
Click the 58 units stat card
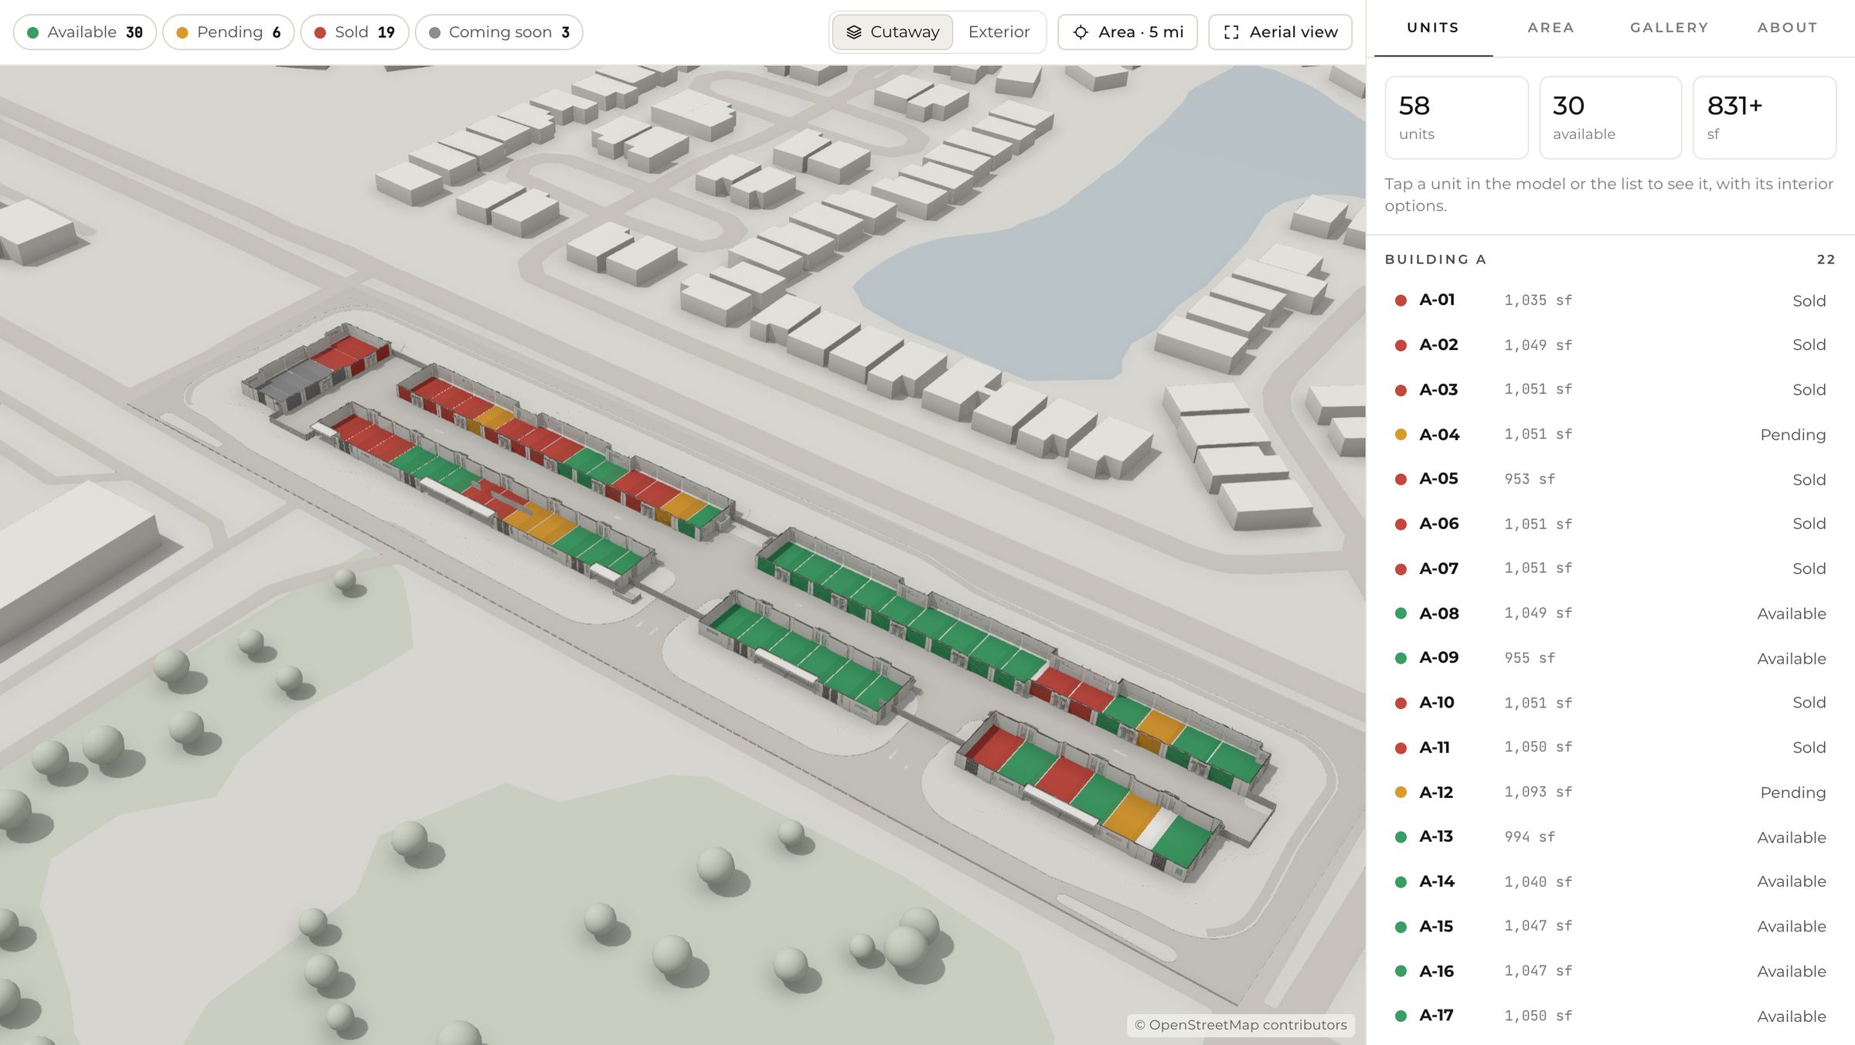1456,117
